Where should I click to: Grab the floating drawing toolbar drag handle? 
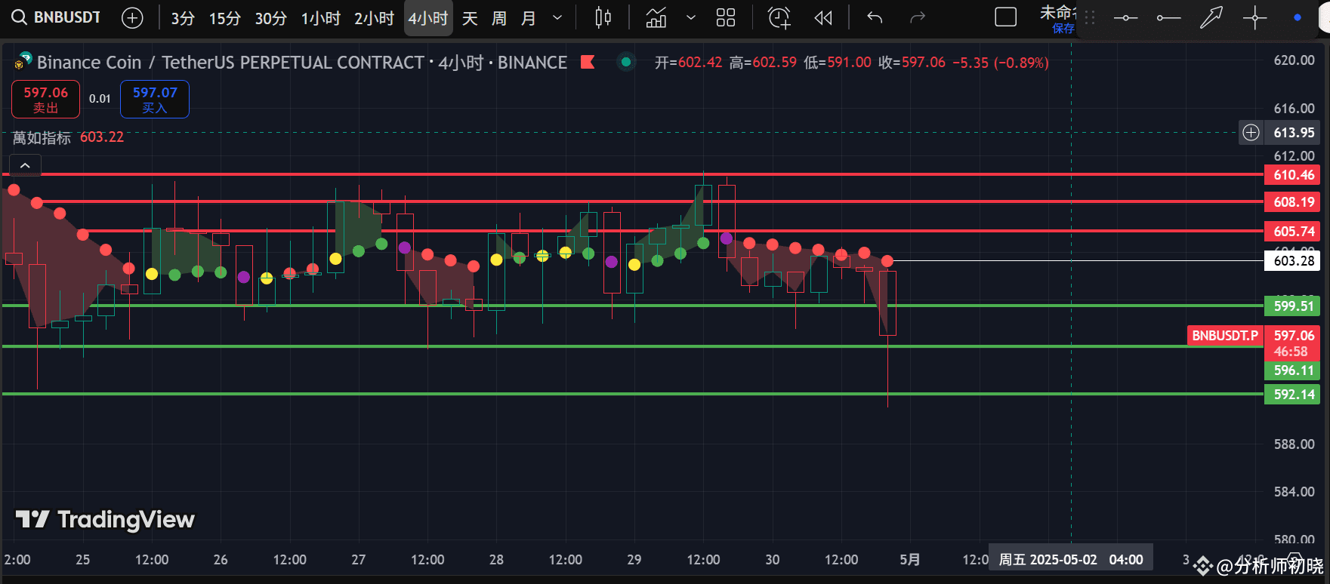tap(1090, 18)
